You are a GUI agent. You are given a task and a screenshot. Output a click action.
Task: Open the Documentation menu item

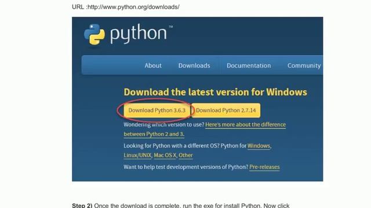tap(249, 65)
